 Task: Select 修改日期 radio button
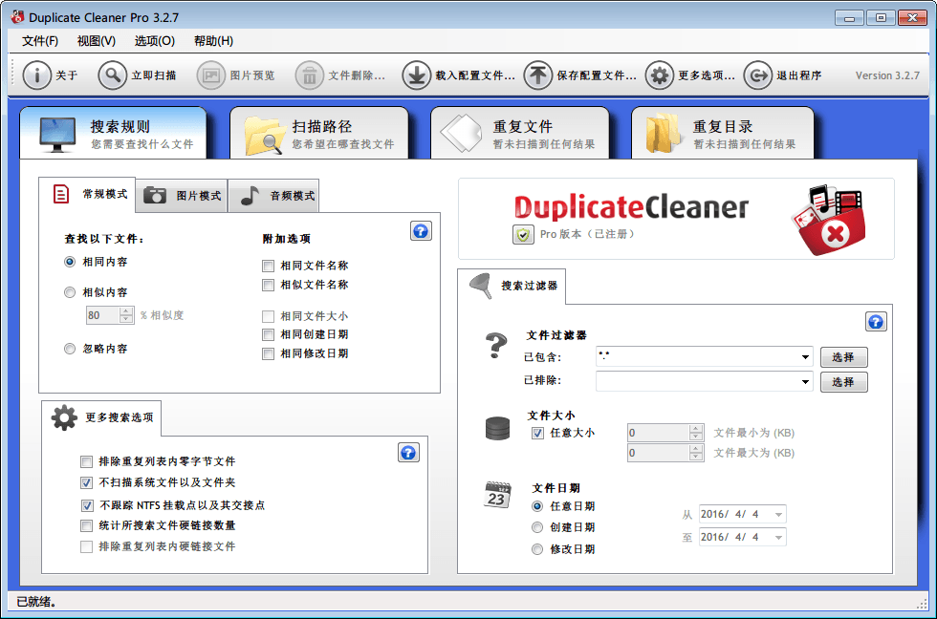[537, 549]
